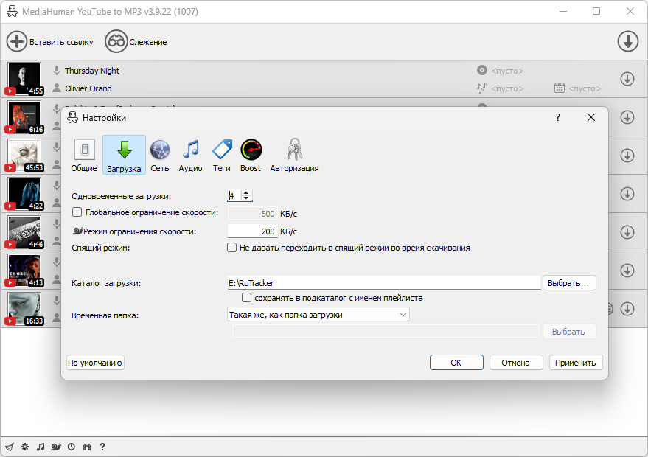Click the album disc icon for Thursday Night

(x=482, y=70)
